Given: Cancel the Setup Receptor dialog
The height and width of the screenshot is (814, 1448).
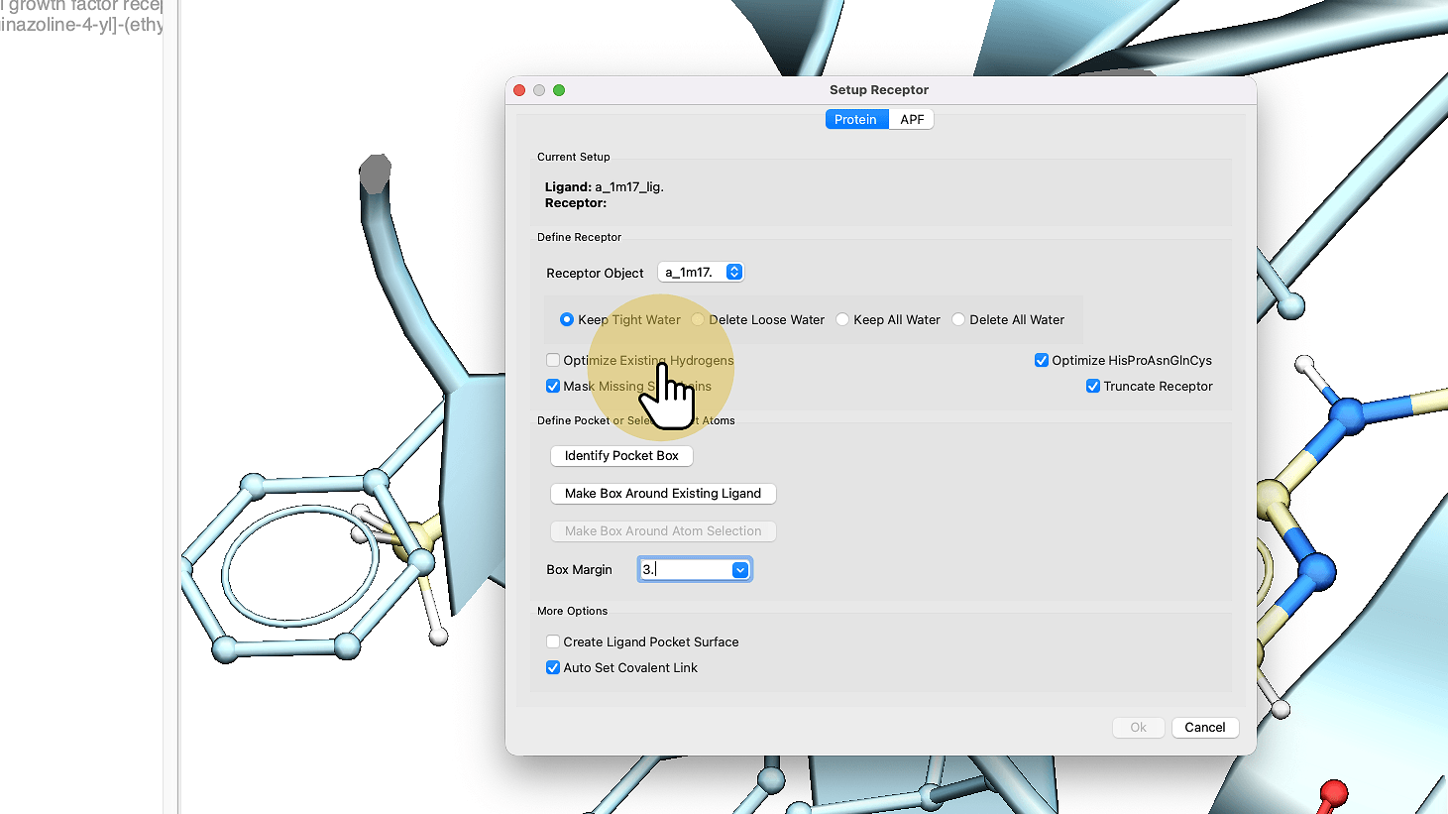Looking at the screenshot, I should (x=1204, y=727).
